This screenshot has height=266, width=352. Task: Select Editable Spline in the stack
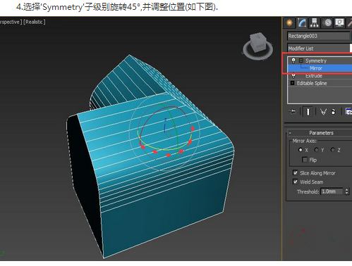pos(312,83)
